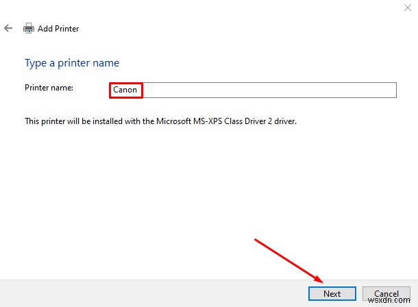
Task: Go back using the back arrow
Action: pos(8,29)
